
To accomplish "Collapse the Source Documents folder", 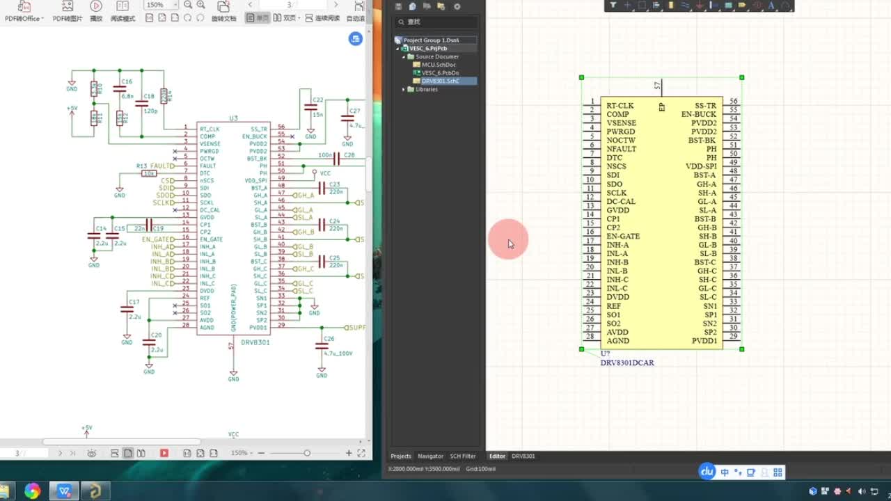I will click(403, 56).
